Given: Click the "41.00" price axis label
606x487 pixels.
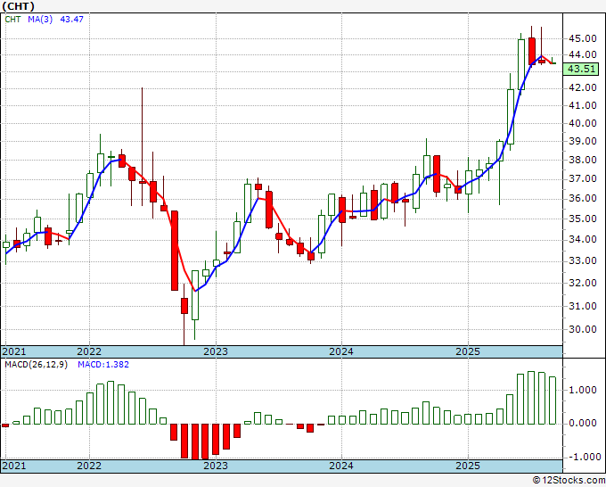Looking at the screenshot, I should point(583,105).
